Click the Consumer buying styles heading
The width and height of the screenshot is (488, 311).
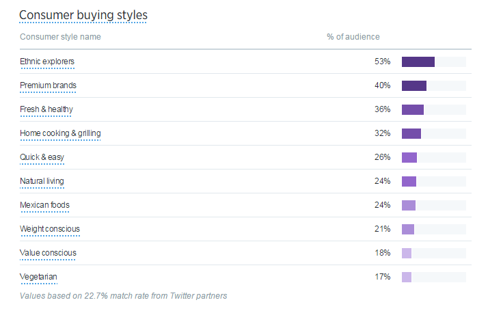tap(83, 14)
